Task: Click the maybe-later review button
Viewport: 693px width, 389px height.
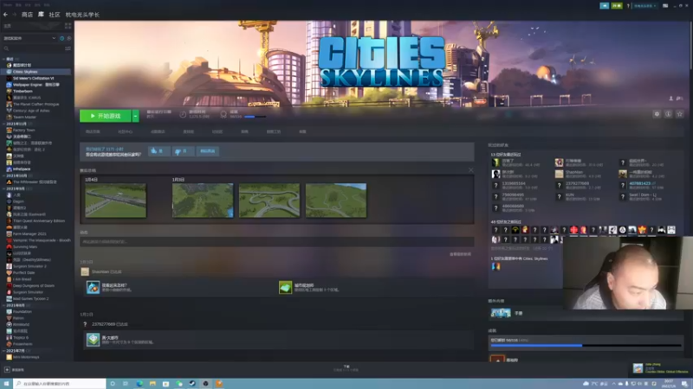Action: pos(207,151)
